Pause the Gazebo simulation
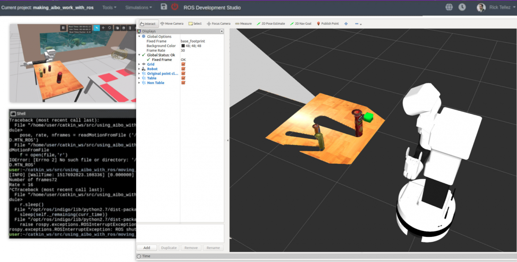 63,28
